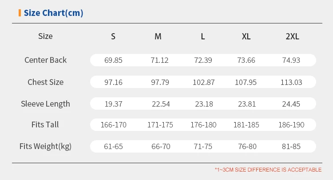Click the 171-175 height range cell

tap(160, 125)
